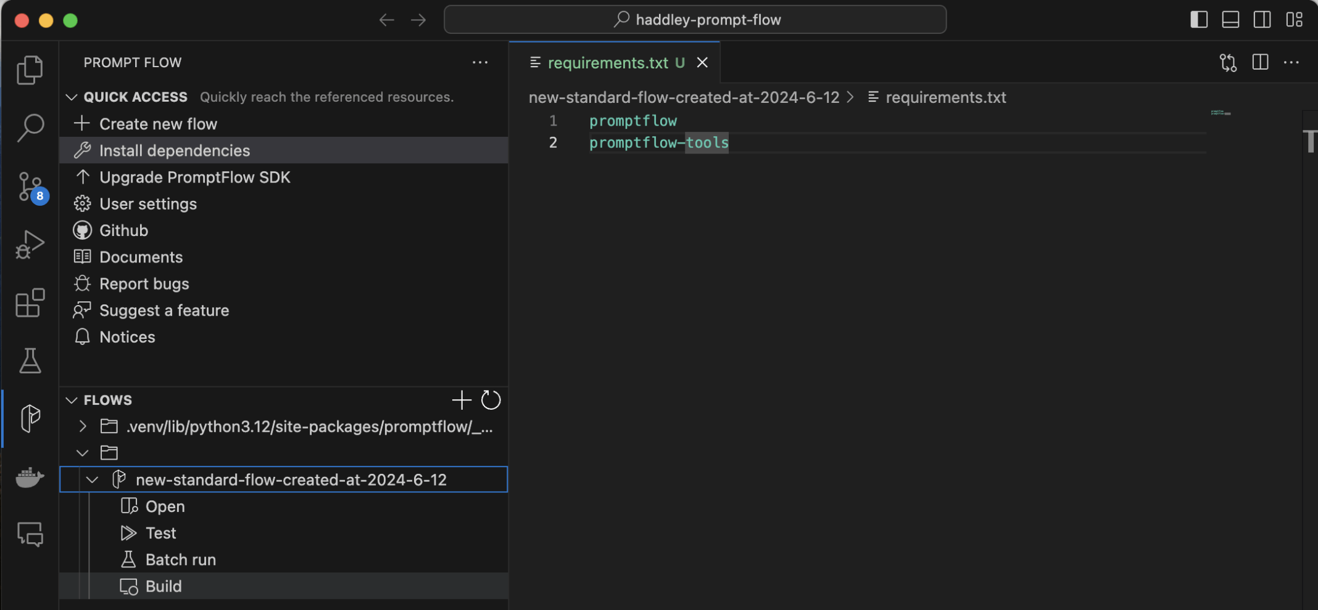Toggle the secondary side bar

(x=1262, y=20)
